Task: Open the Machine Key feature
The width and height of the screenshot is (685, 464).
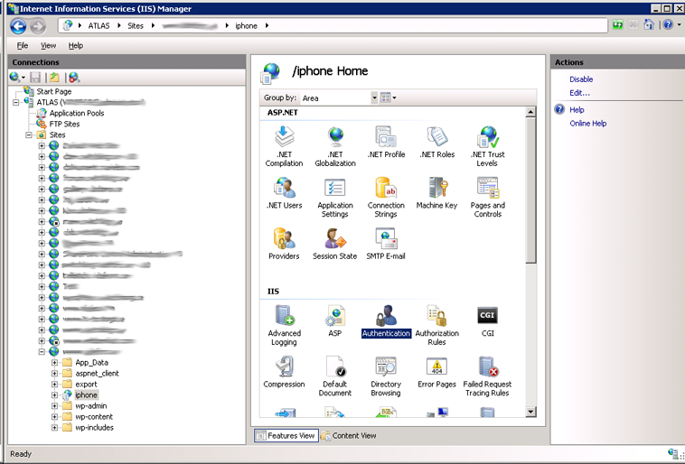Action: click(436, 193)
